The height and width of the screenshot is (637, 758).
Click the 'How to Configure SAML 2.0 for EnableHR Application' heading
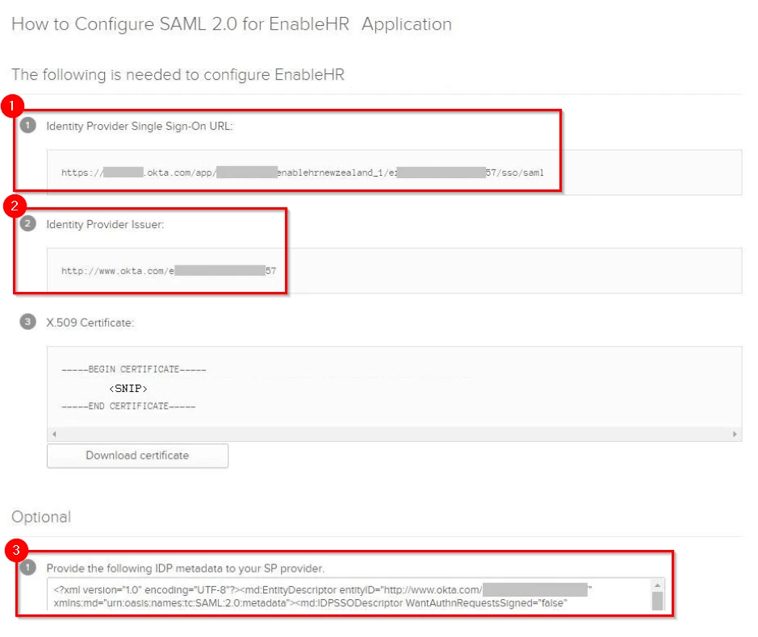click(x=232, y=24)
